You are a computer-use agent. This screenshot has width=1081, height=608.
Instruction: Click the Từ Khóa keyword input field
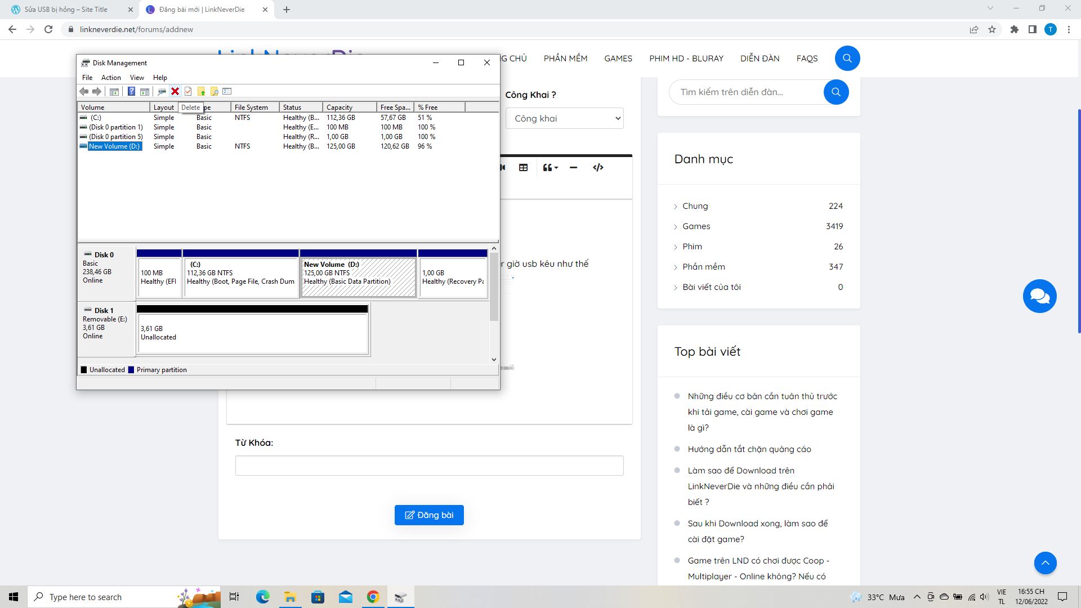click(429, 466)
